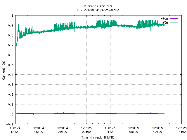
Task: Click the +5A legend label
Action: [x=165, y=22]
